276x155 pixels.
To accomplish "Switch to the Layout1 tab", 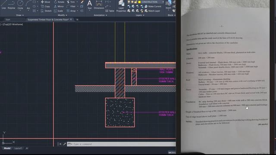I will (18, 148).
